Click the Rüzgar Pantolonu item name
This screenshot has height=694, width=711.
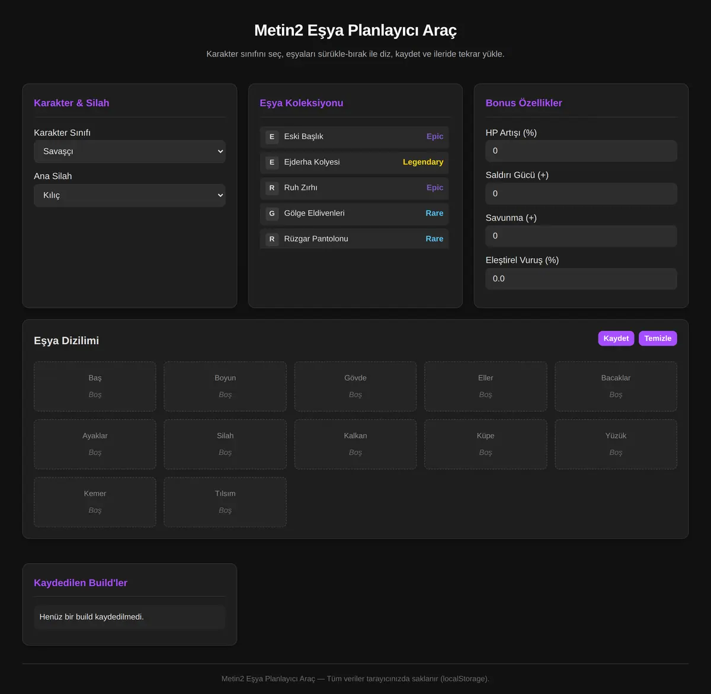316,238
